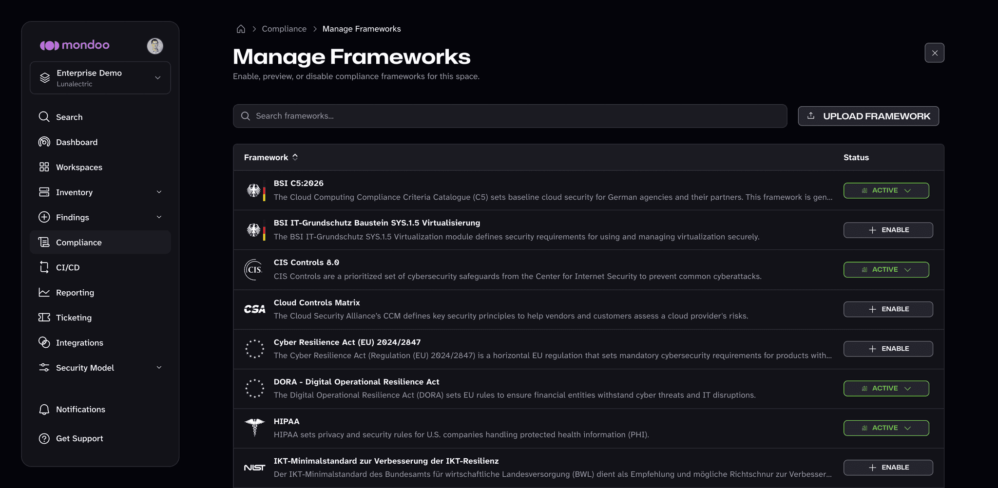Click the BSI C5:2026 eagle logo
This screenshot has height=488, width=998.
(255, 190)
